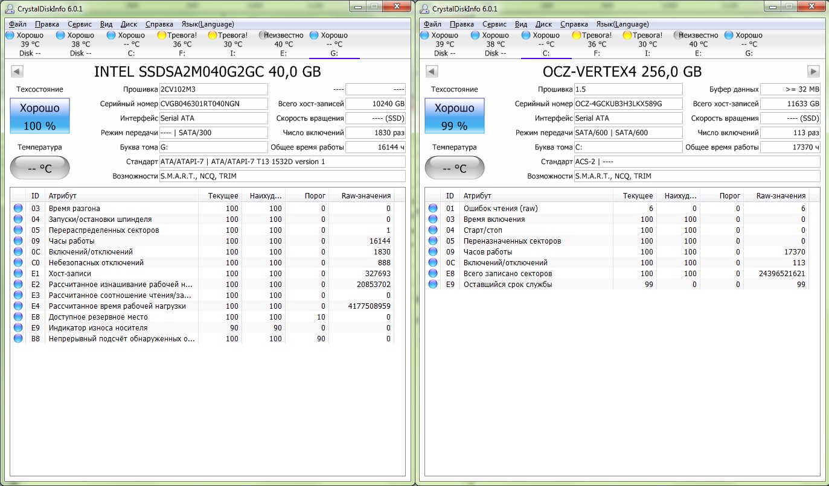Click status orb for Всего записано секторов row
The width and height of the screenshot is (829, 486).
tap(433, 274)
